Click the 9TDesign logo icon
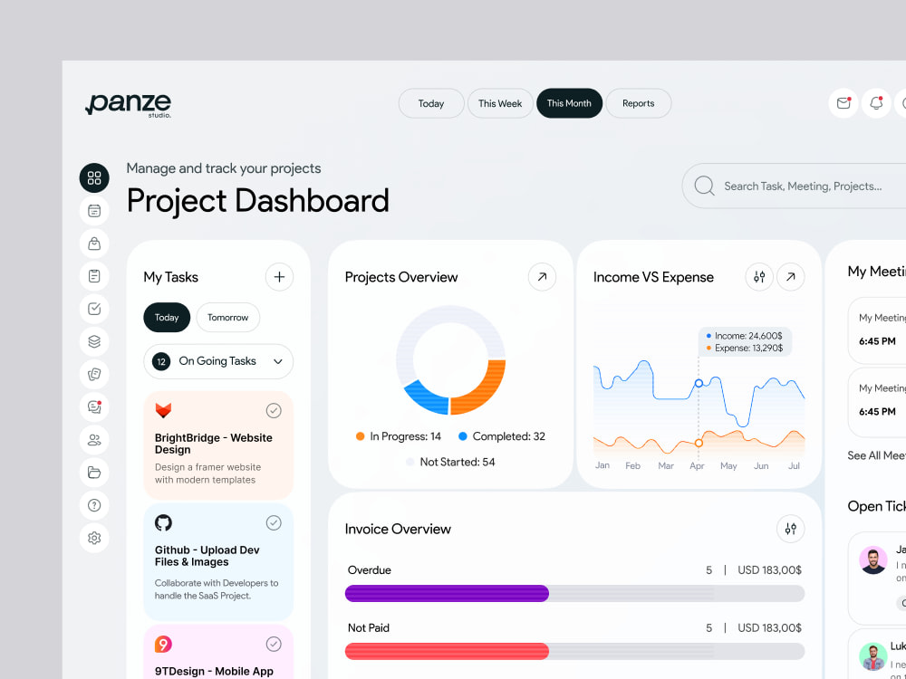 tap(163, 645)
